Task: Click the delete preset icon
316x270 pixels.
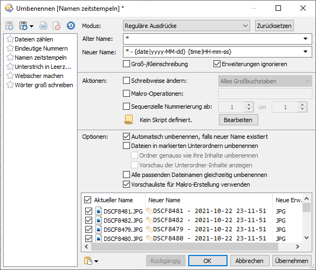Action: [57, 26]
